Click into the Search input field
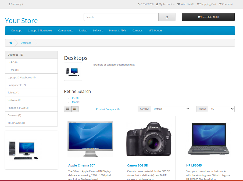The width and height of the screenshot is (243, 181). coord(121,17)
